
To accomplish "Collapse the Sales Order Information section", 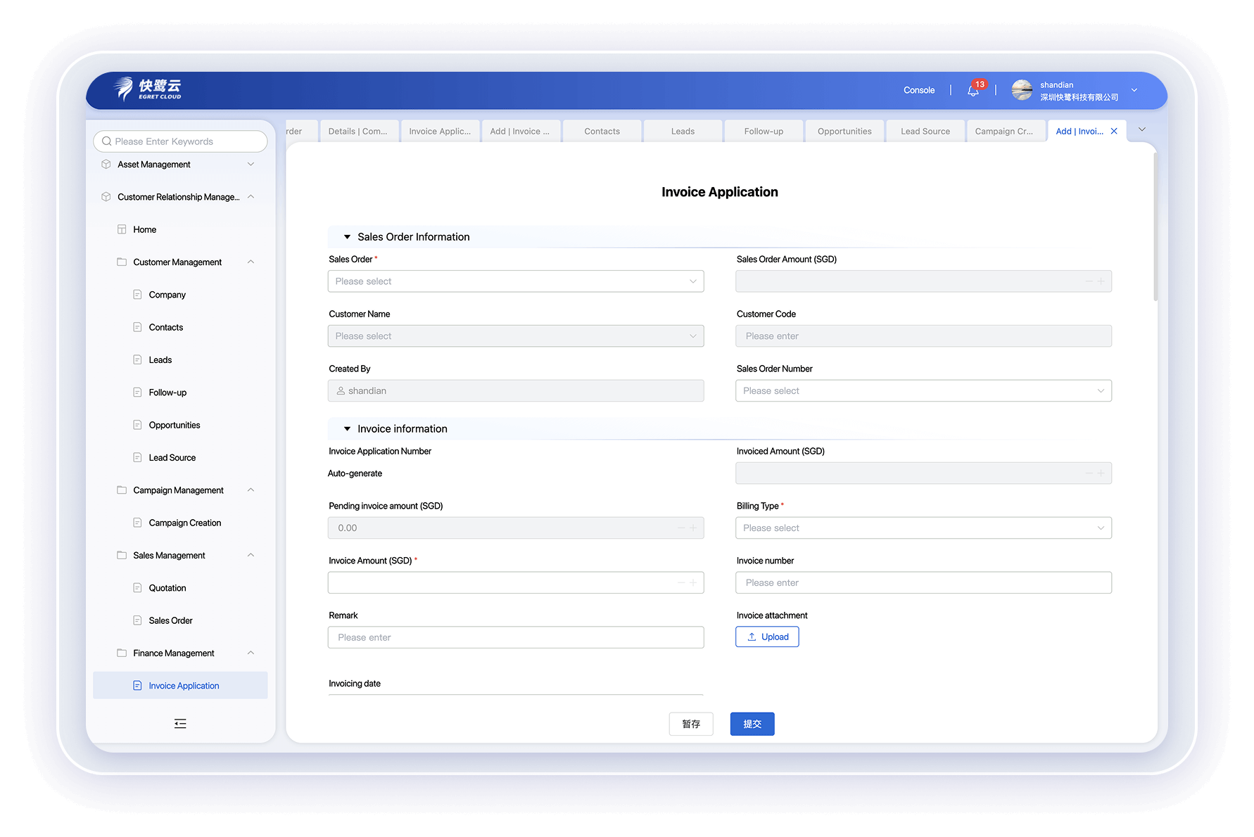I will point(346,237).
